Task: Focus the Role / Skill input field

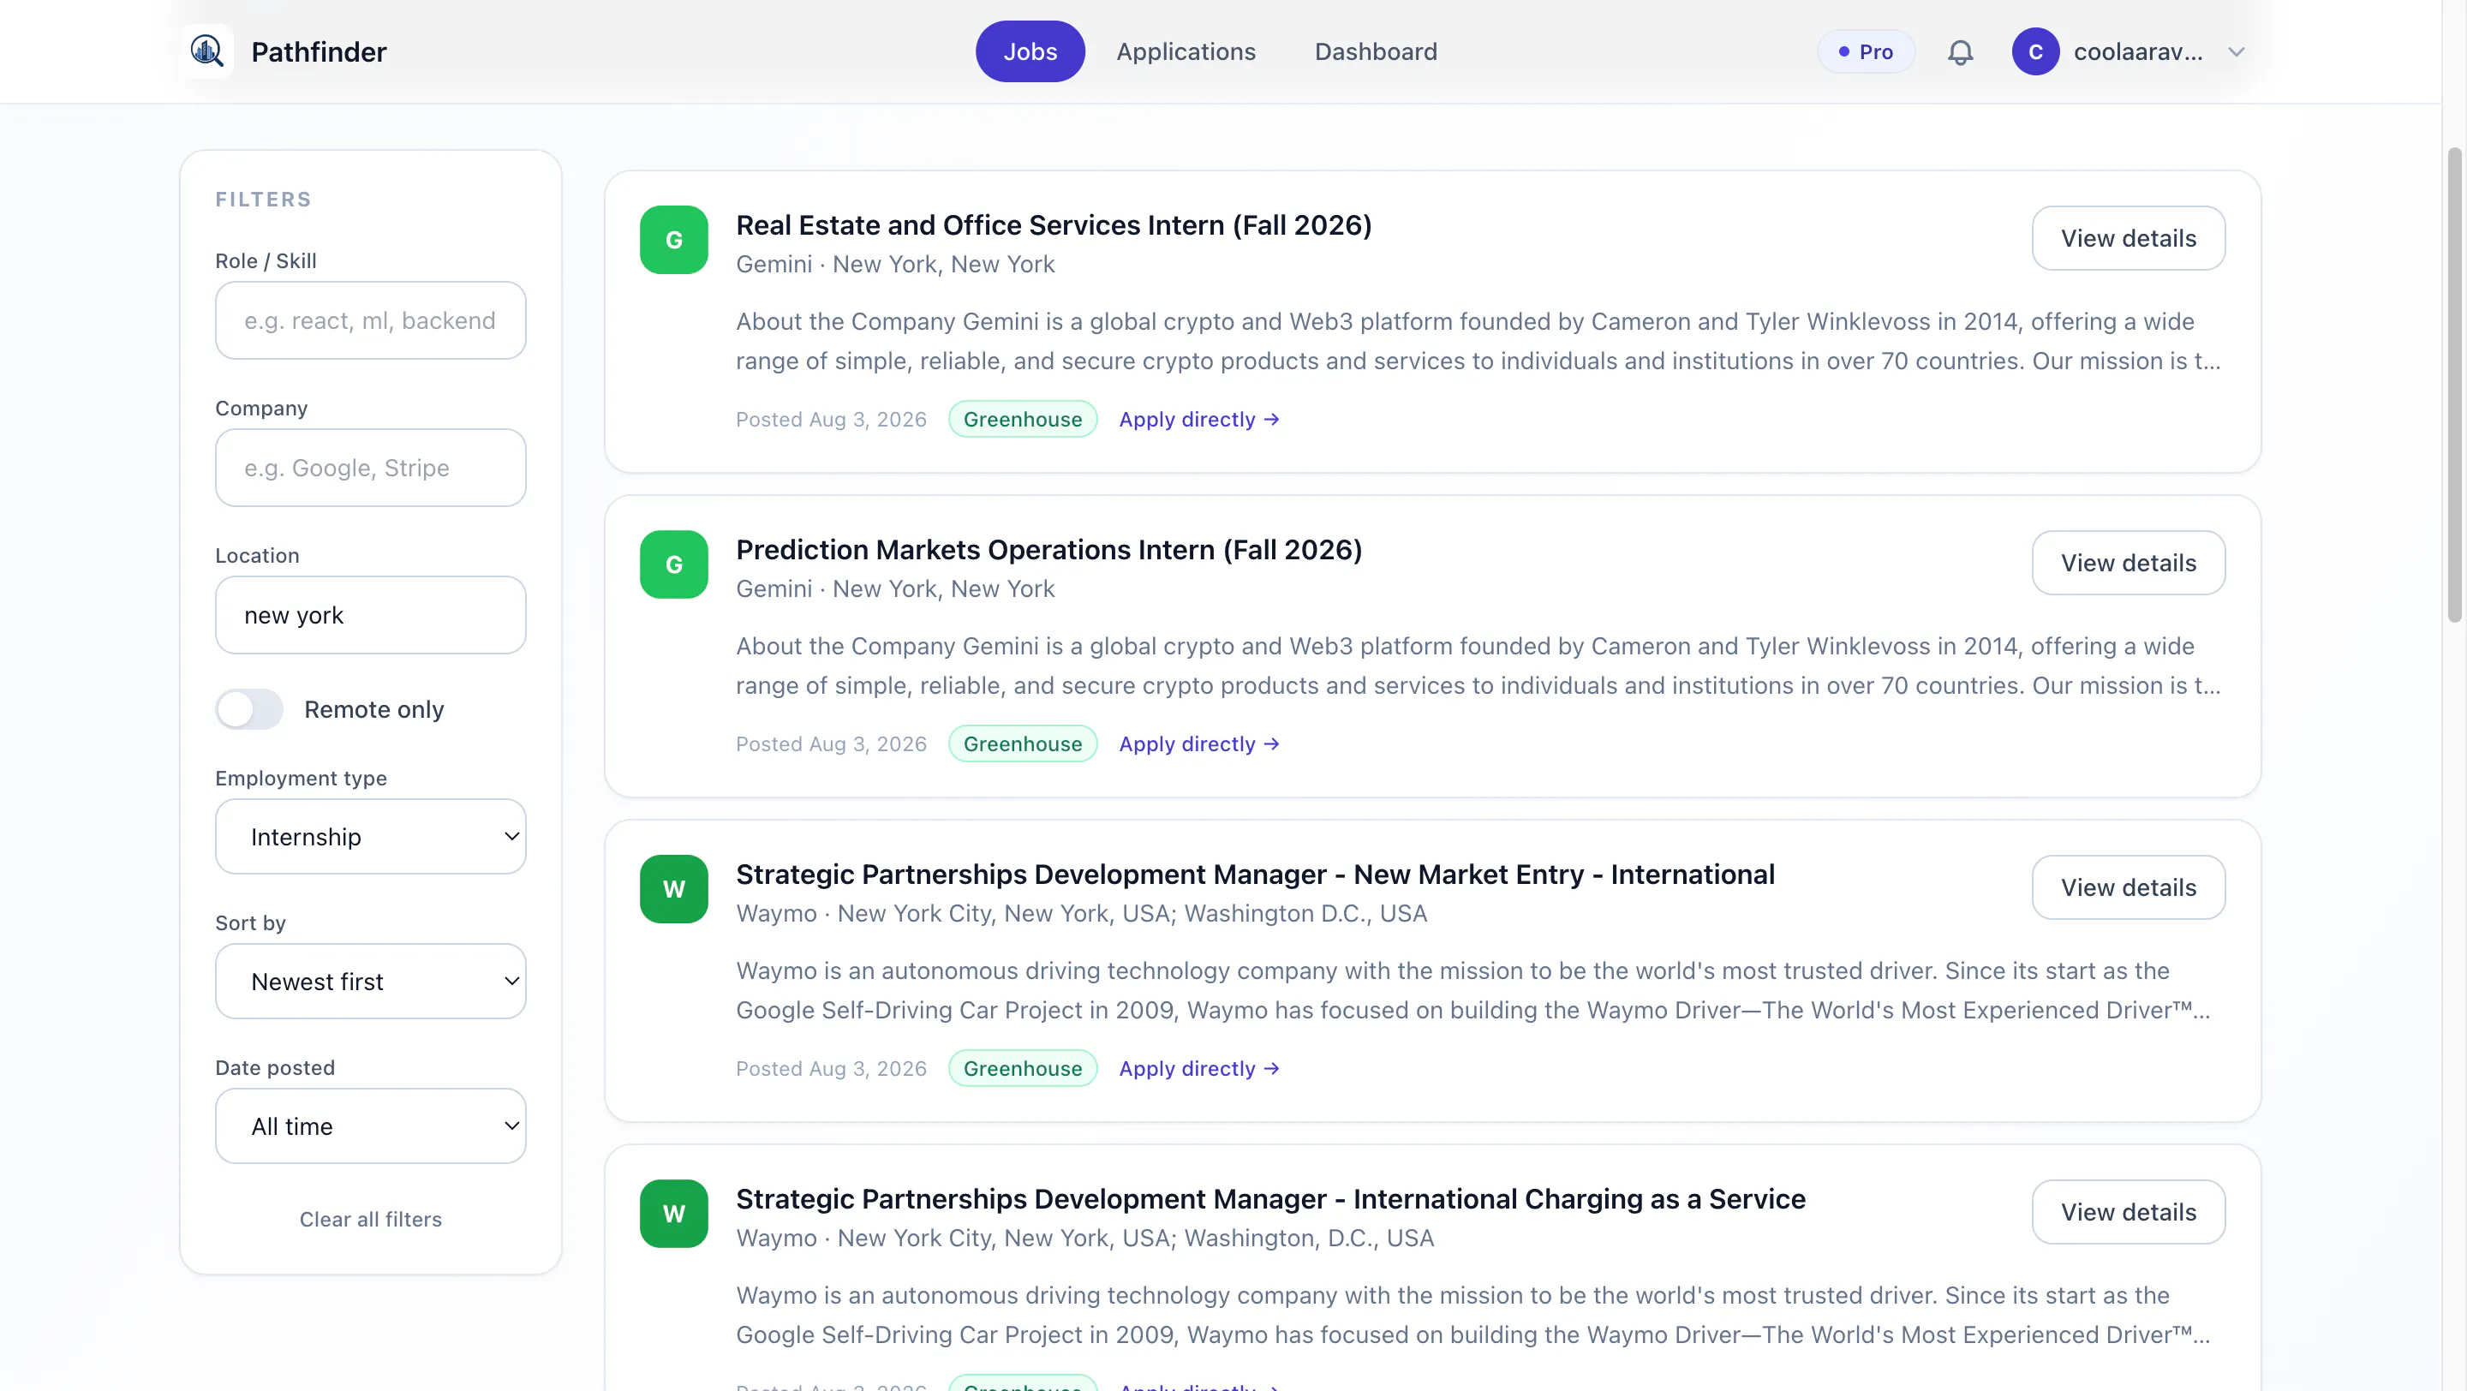Action: tap(371, 320)
